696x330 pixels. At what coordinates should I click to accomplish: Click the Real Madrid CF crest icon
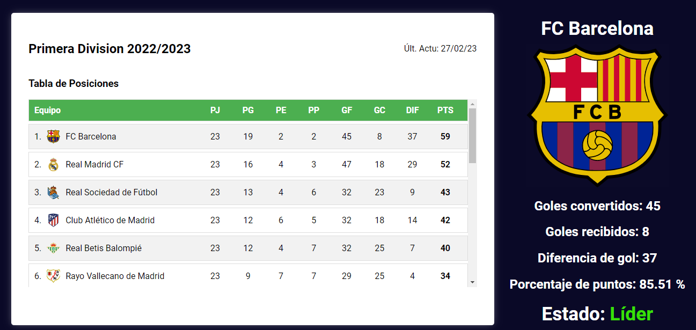53,164
